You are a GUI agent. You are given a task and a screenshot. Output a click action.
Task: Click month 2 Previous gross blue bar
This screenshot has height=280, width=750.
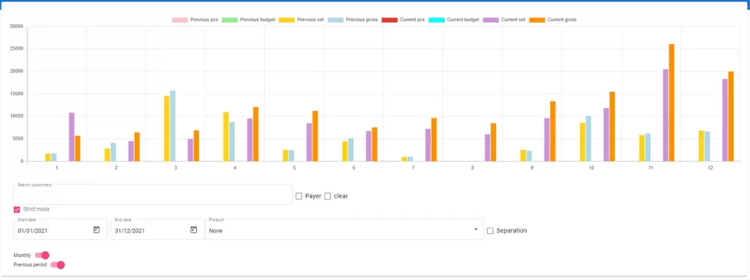114,152
